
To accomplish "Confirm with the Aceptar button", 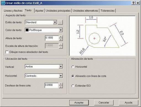I will click(79, 103).
